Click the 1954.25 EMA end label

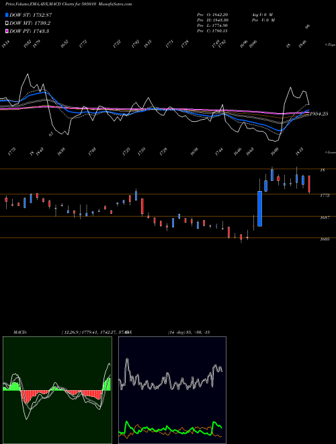(319, 114)
